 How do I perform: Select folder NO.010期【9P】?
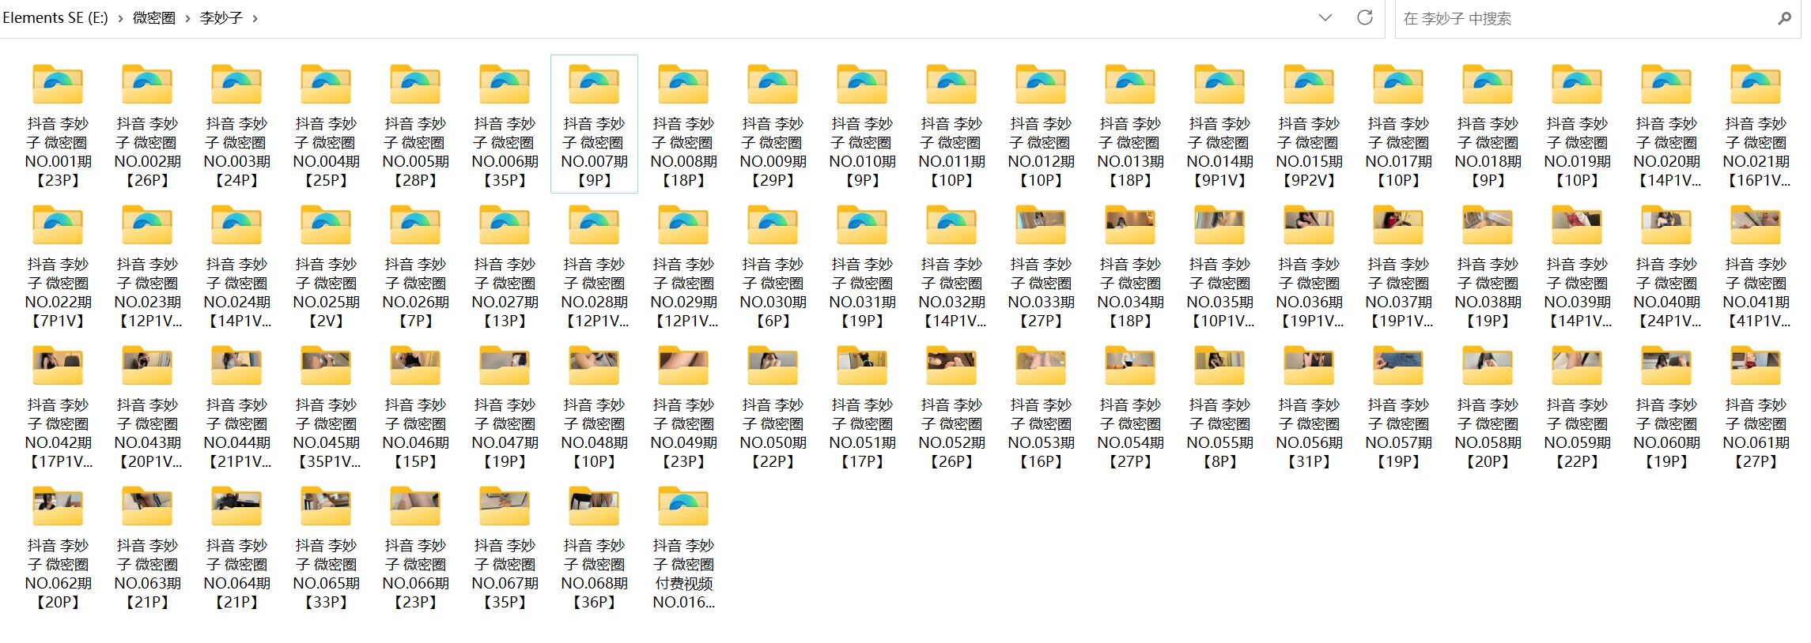(x=862, y=125)
